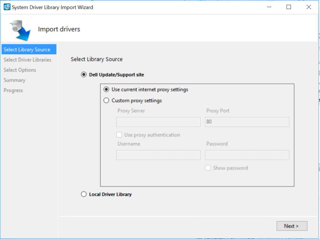Minimize the Import Wizard window
The width and height of the screenshot is (320, 239).
(x=269, y=7)
